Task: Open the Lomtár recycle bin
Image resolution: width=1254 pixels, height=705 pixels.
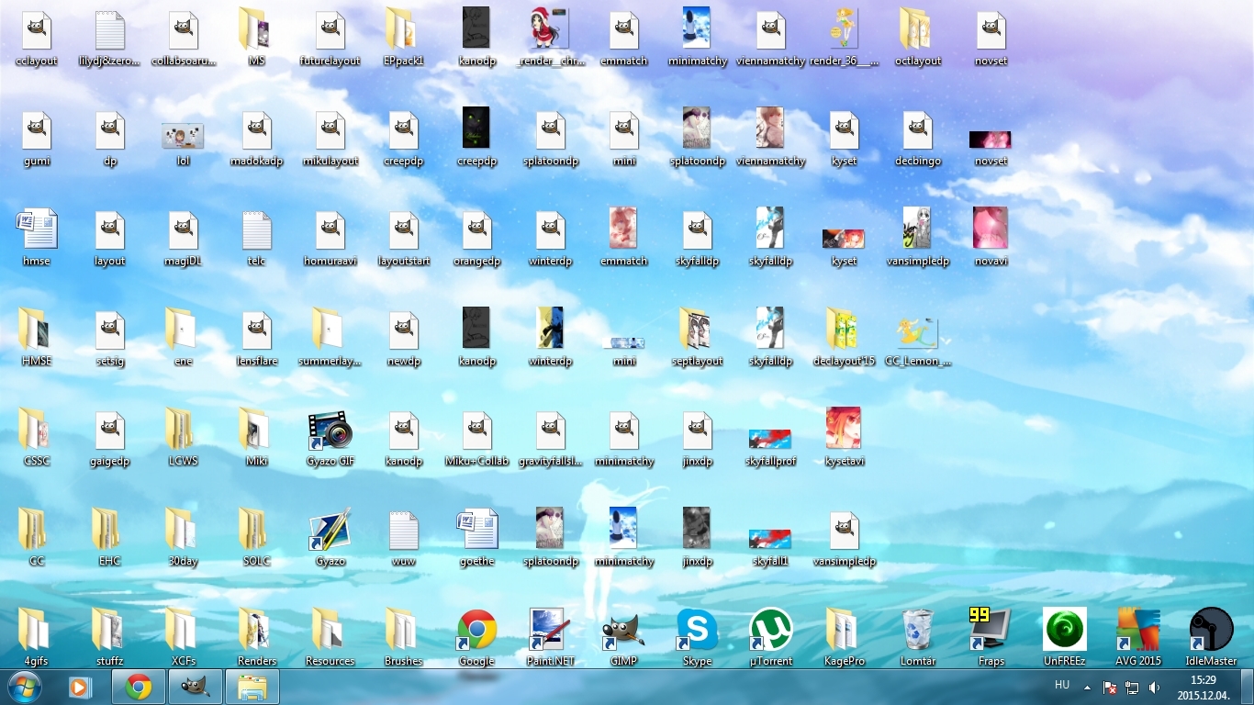Action: point(917,631)
